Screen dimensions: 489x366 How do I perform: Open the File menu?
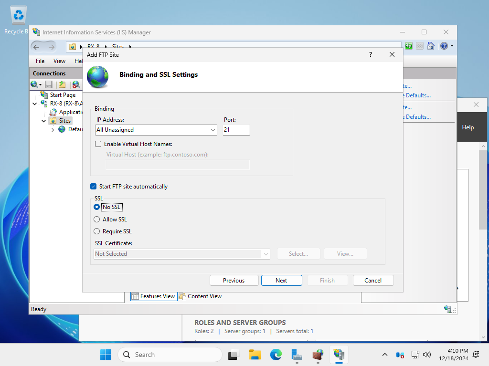[x=40, y=61]
